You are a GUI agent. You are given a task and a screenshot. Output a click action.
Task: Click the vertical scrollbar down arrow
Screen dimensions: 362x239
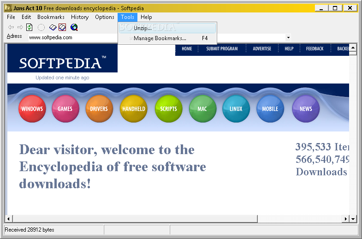point(353,219)
